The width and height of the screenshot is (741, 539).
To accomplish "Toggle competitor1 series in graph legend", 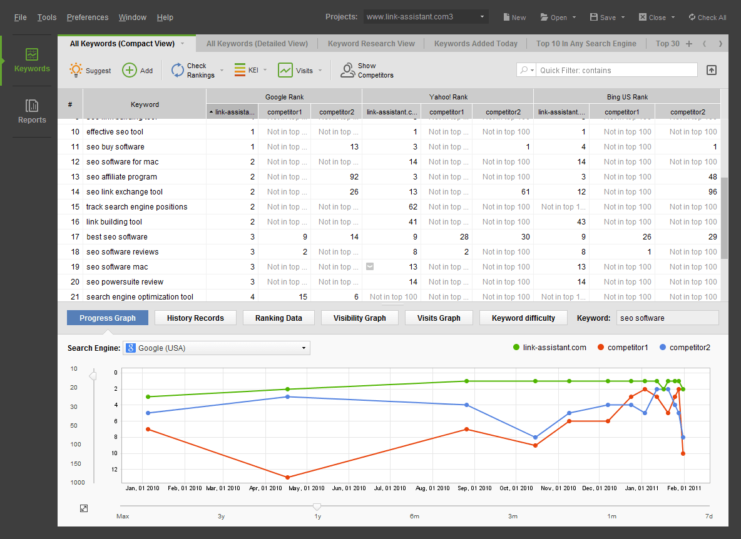I will pyautogui.click(x=623, y=348).
